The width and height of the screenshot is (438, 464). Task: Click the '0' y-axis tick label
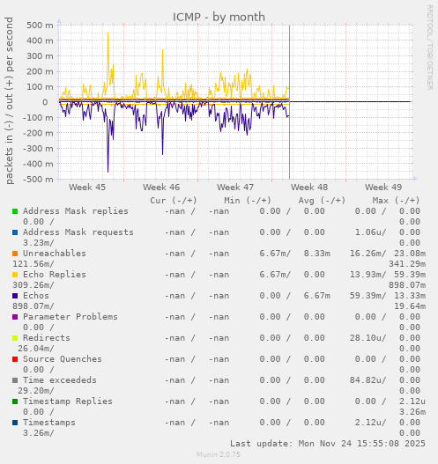(x=45, y=102)
